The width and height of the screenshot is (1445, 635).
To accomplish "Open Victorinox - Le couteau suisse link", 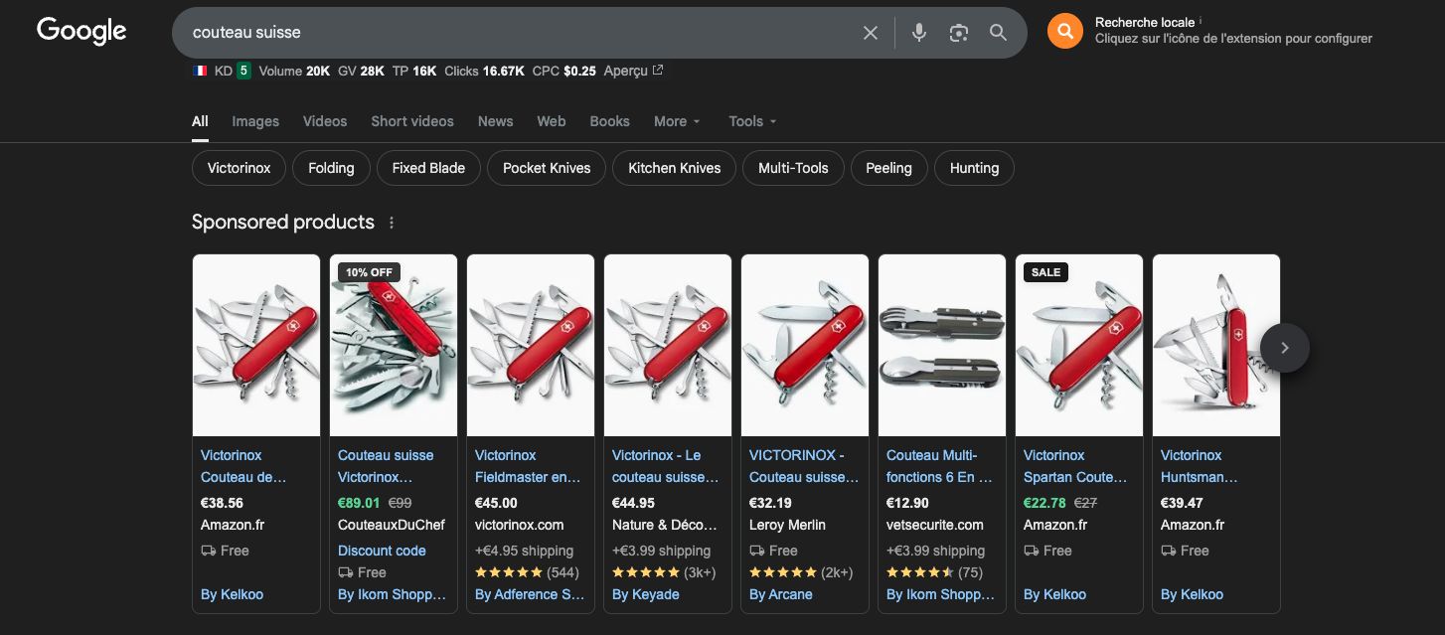I will point(665,466).
